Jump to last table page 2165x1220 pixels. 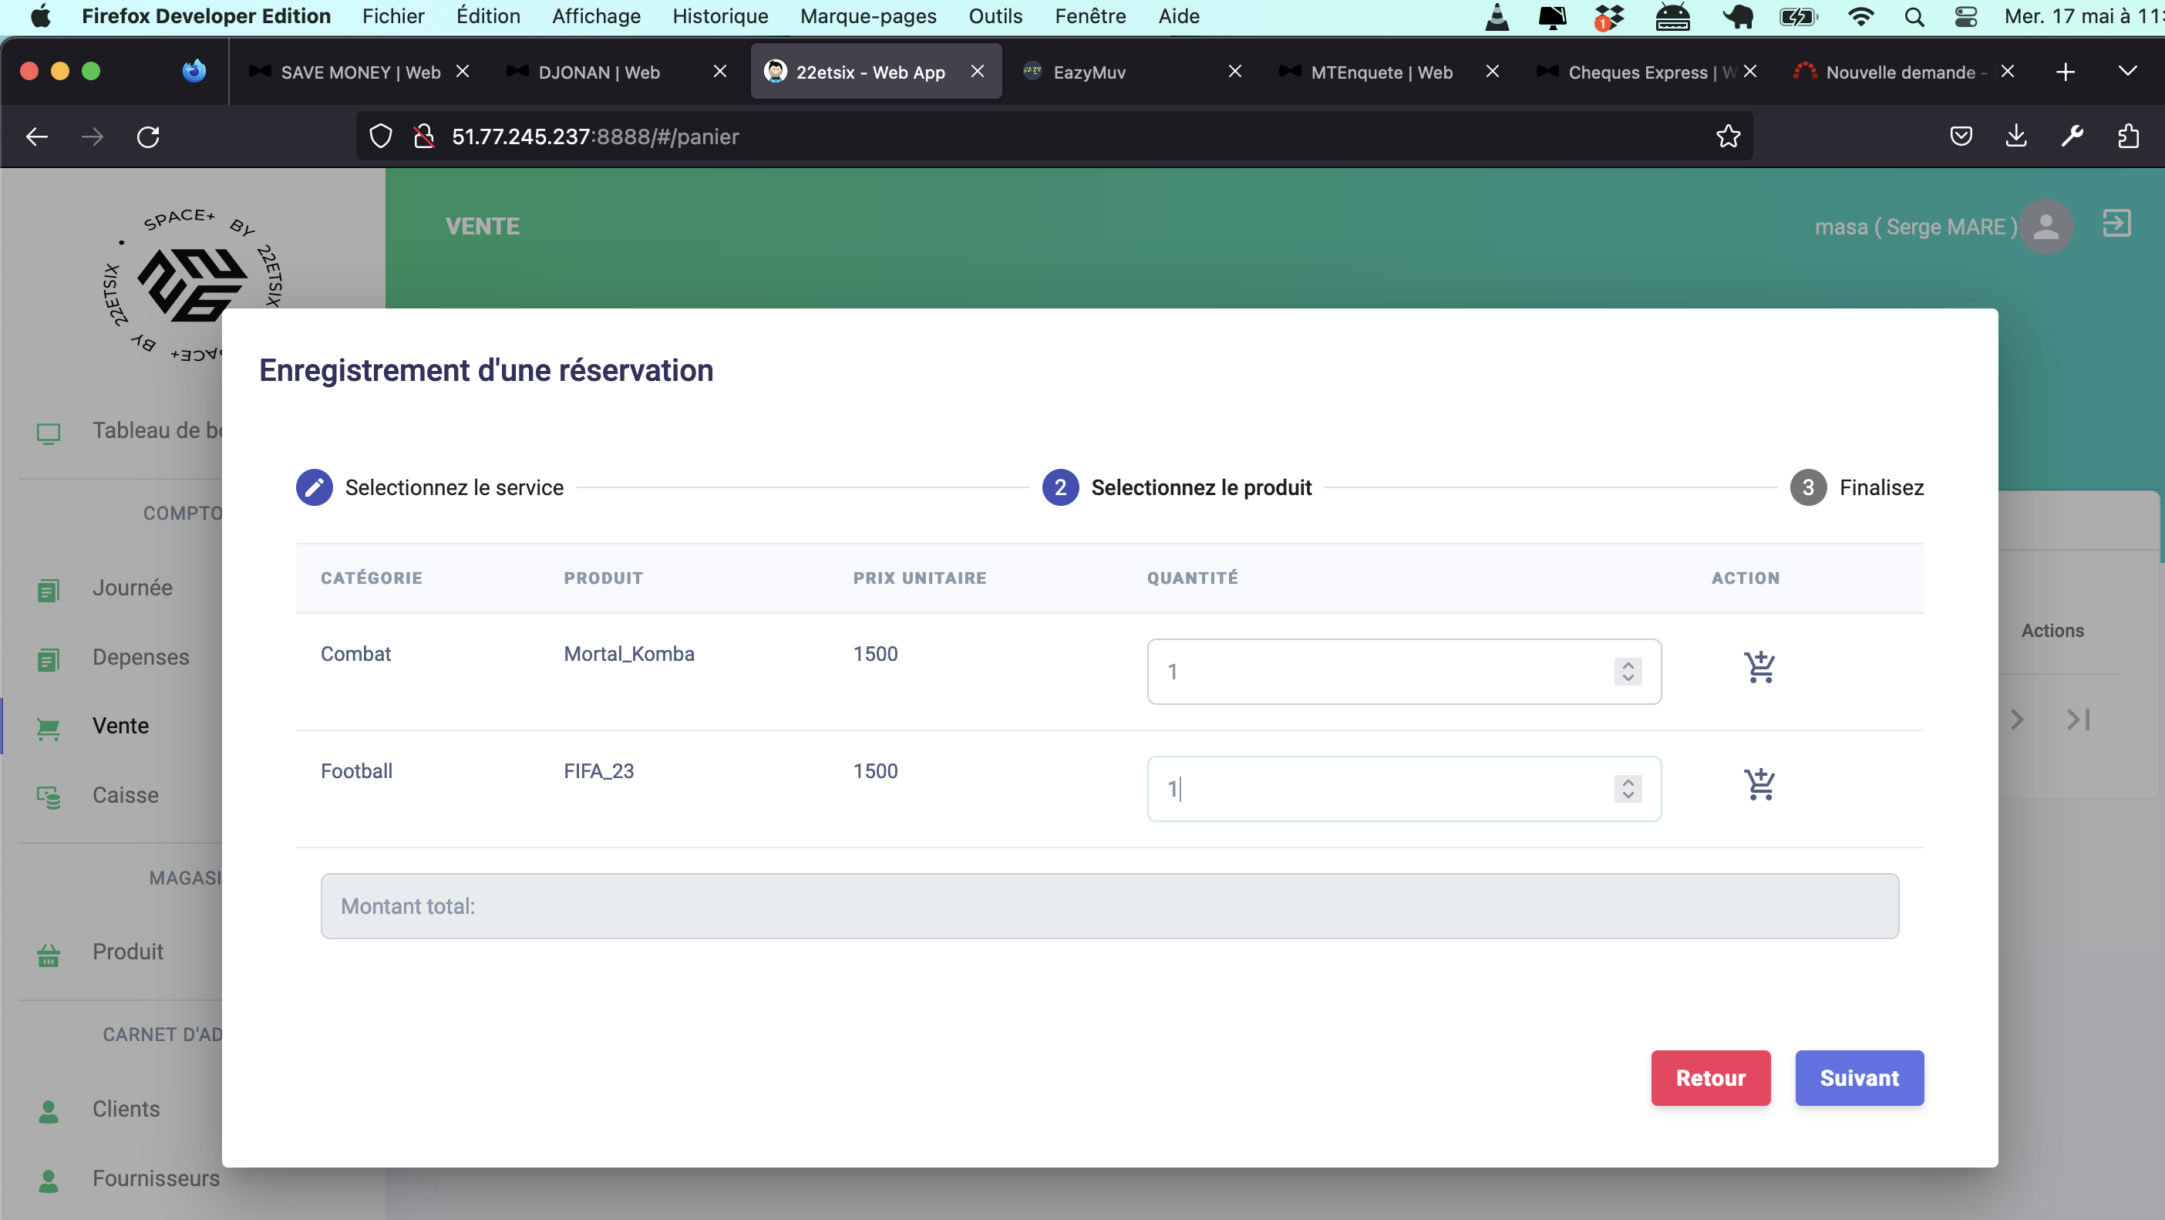pos(2079,720)
